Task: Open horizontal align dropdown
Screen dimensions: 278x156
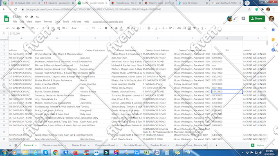Action: [x=150, y=28]
